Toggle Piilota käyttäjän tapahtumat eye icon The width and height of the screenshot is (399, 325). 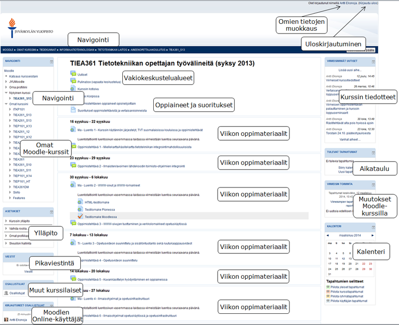pos(328,301)
